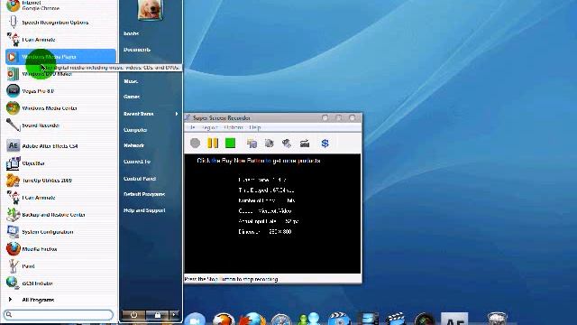
Task: Click the power button in the Start menu
Action: (133, 315)
